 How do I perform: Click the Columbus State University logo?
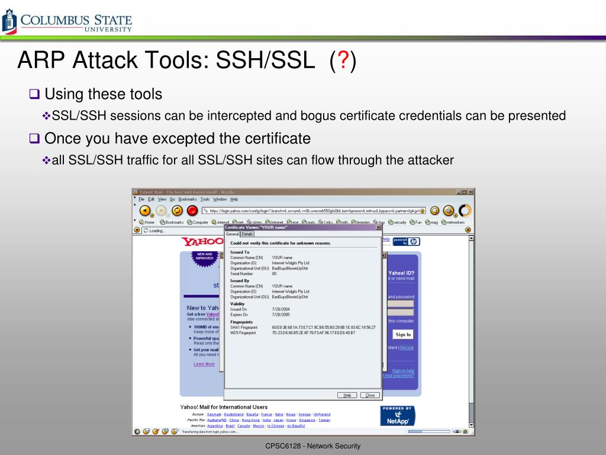coord(67,21)
